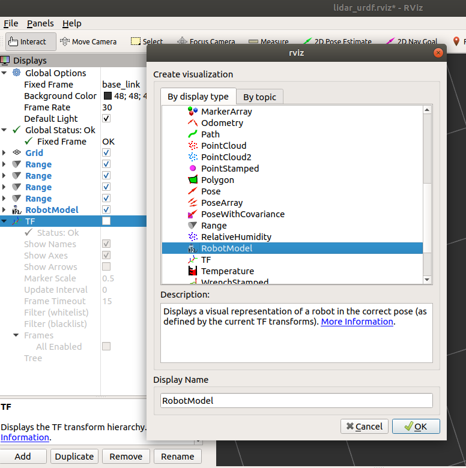
Task: Toggle the fourth Range display checkbox
Action: coord(106,198)
